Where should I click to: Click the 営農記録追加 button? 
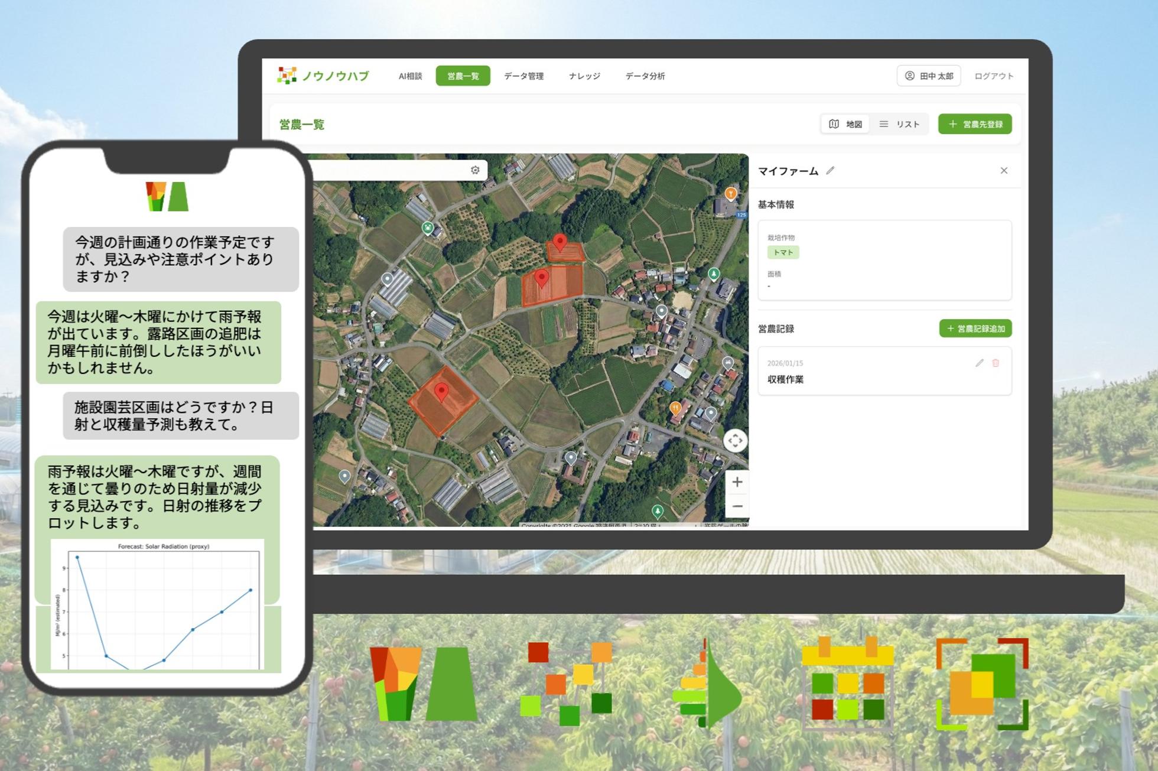coord(975,328)
